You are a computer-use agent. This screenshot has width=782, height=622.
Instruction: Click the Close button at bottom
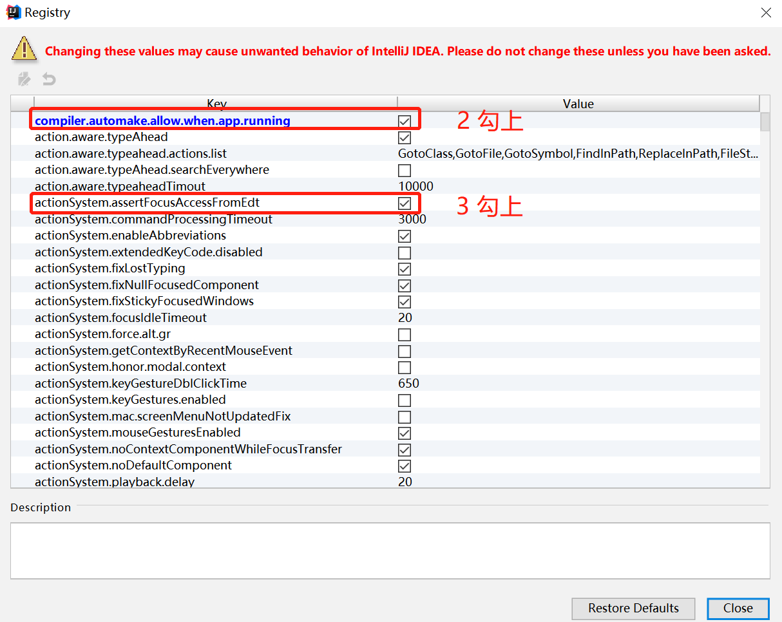pos(738,608)
